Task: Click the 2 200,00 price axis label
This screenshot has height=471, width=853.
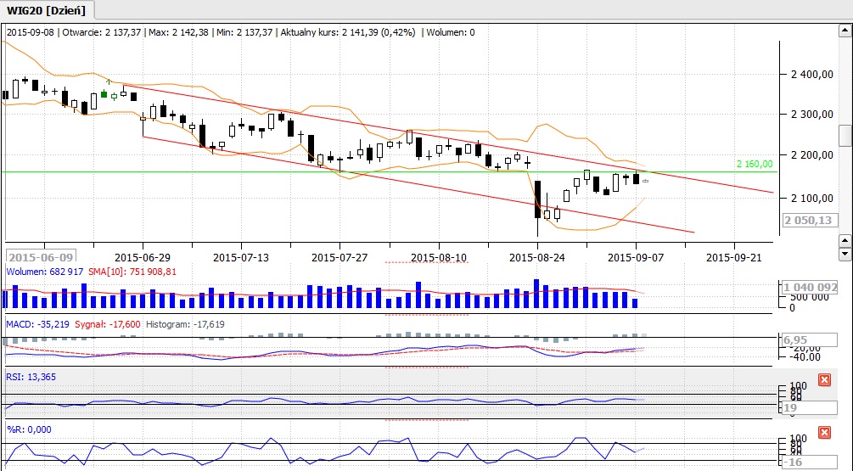Action: 813,155
